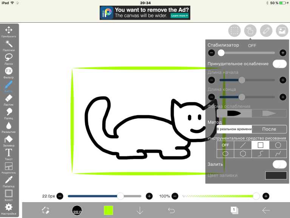Select the Brush tool

coord(9,86)
